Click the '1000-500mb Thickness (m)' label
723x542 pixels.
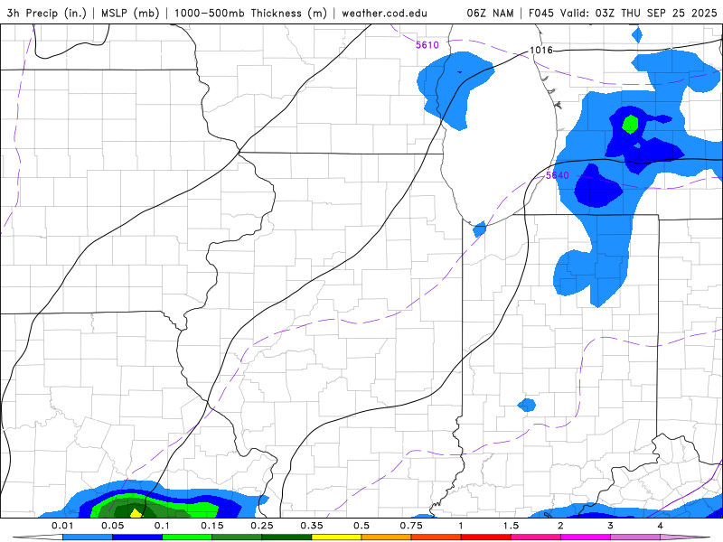pos(250,13)
